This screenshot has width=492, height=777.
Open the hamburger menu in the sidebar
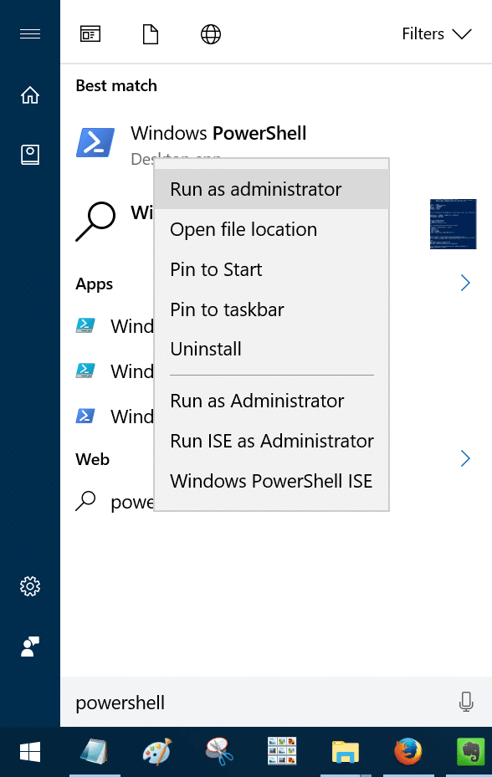[x=30, y=33]
